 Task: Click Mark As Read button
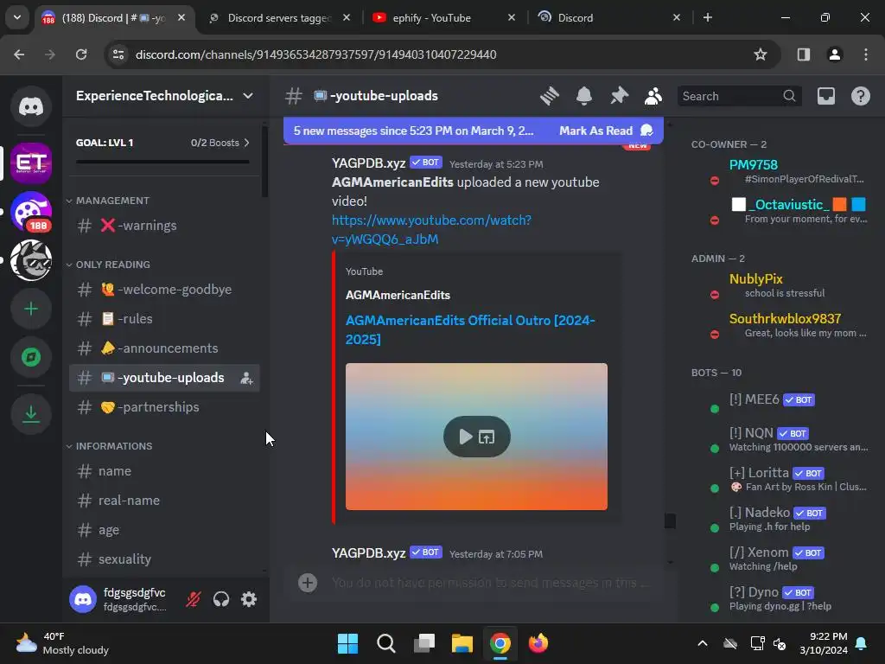click(x=606, y=131)
